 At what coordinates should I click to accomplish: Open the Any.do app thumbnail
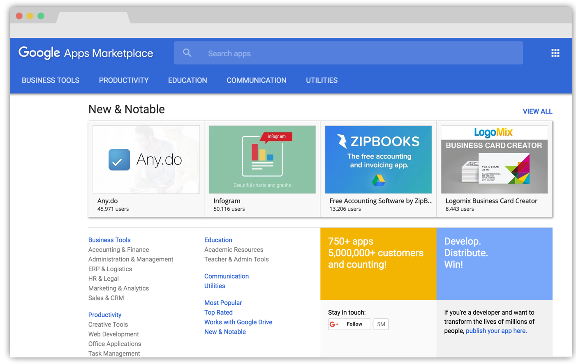[146, 159]
